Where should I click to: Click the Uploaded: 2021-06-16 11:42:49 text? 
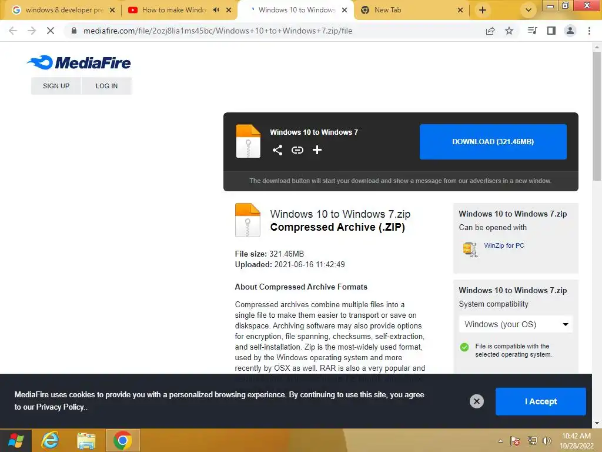point(290,264)
